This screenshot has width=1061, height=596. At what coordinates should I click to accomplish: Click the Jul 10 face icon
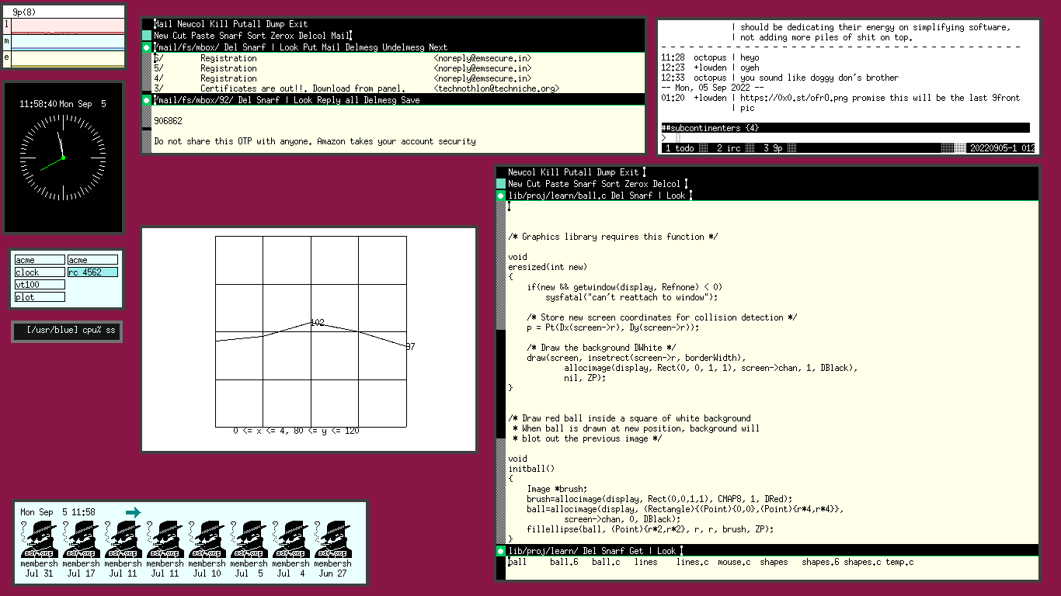click(x=207, y=539)
